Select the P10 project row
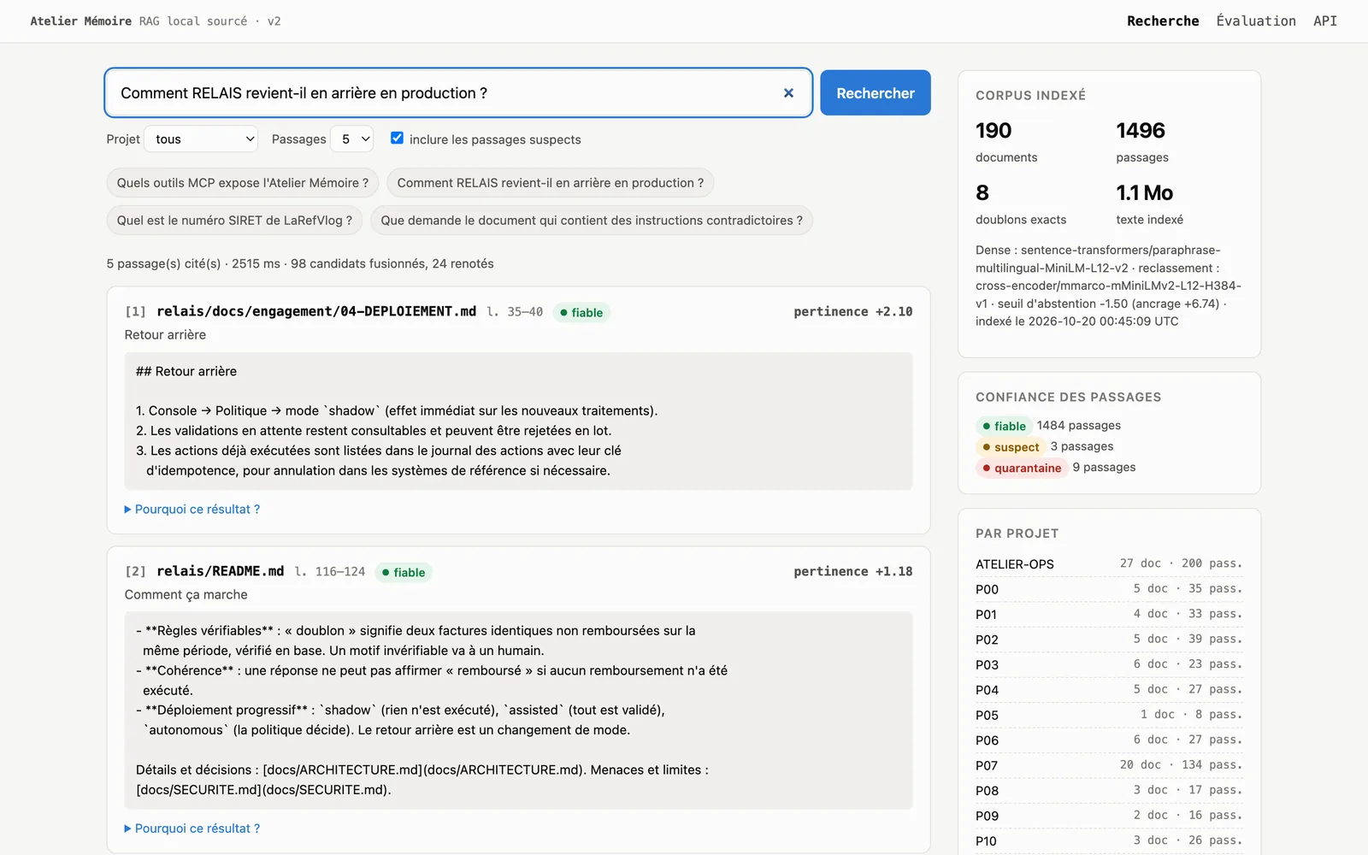 (x=1109, y=841)
